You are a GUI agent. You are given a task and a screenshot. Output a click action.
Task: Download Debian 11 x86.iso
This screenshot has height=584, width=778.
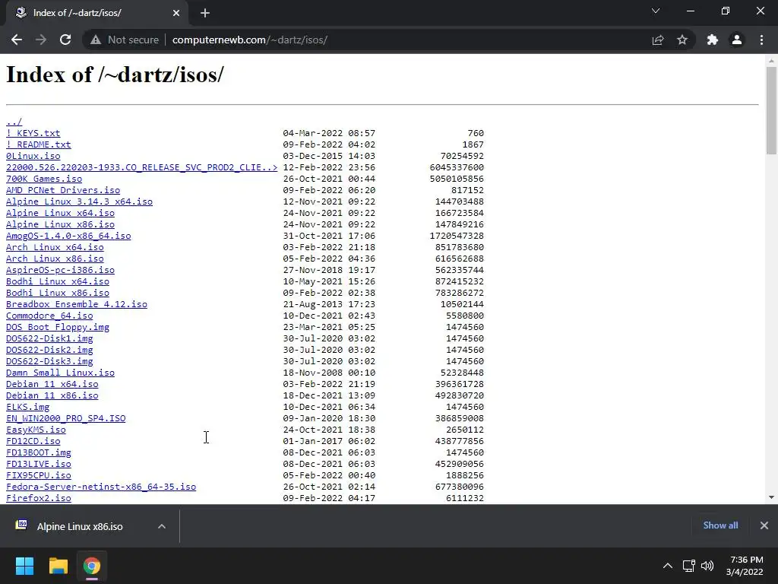[52, 395]
